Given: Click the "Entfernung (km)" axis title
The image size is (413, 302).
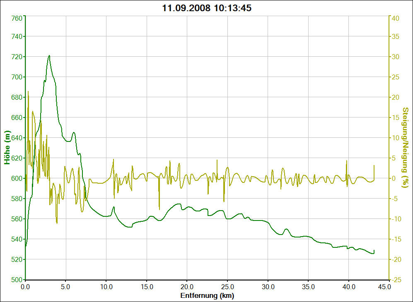Looking at the screenshot, I should click(x=207, y=296).
